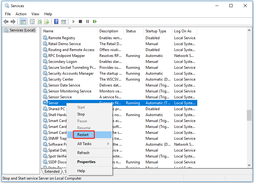Image resolution: width=254 pixels, height=183 pixels.
Task: Click the gear icon of SSDP Discovery
Action: tap(45, 162)
